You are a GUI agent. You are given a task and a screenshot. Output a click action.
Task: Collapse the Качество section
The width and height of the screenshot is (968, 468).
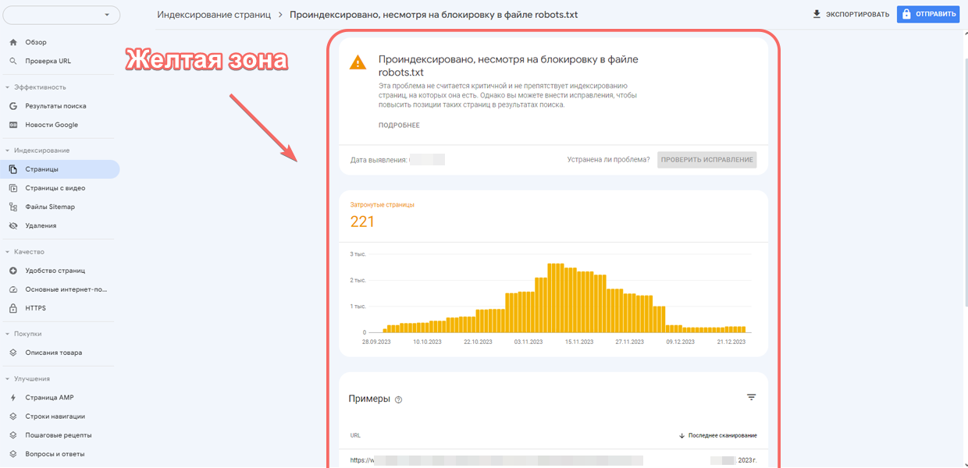click(8, 252)
